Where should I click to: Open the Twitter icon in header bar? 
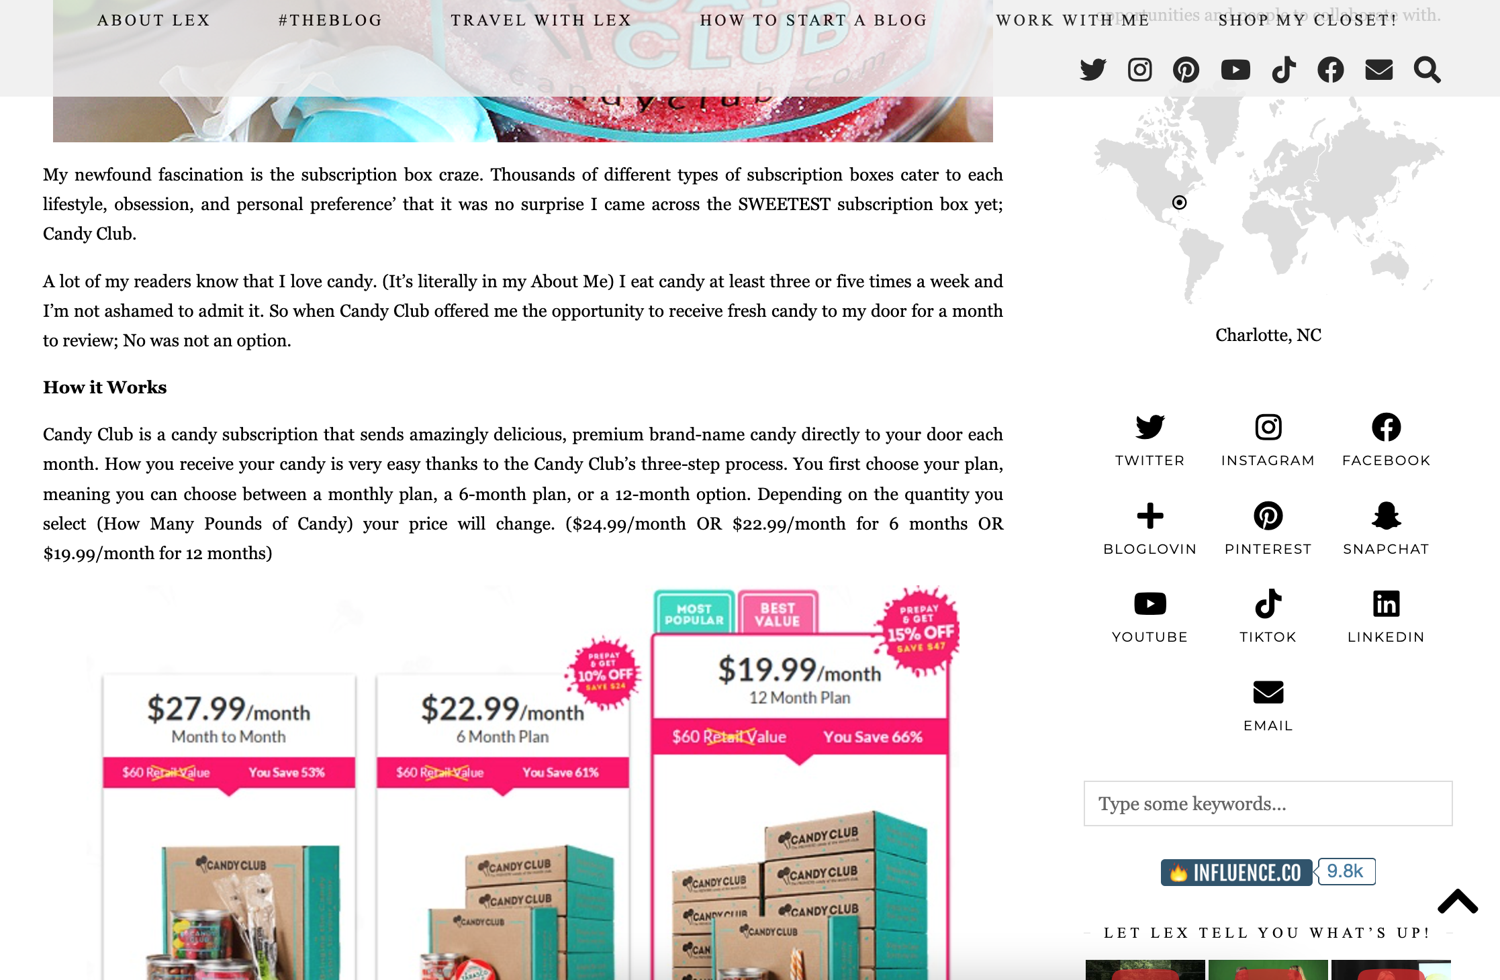[x=1092, y=70]
